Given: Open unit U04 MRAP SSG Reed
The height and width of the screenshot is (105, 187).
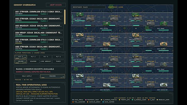Looking at the screenshot, I should click(39, 34).
